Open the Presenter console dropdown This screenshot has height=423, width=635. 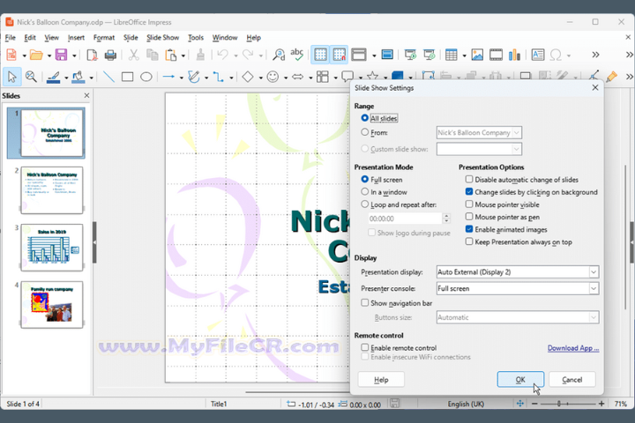coord(518,288)
